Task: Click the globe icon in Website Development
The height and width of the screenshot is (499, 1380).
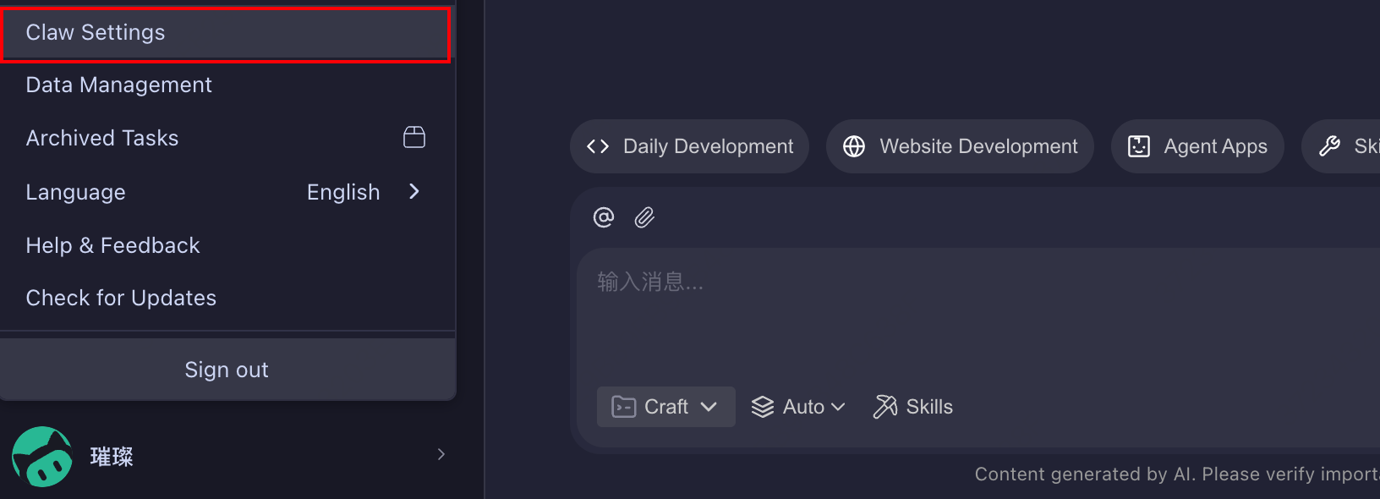Action: click(x=854, y=146)
